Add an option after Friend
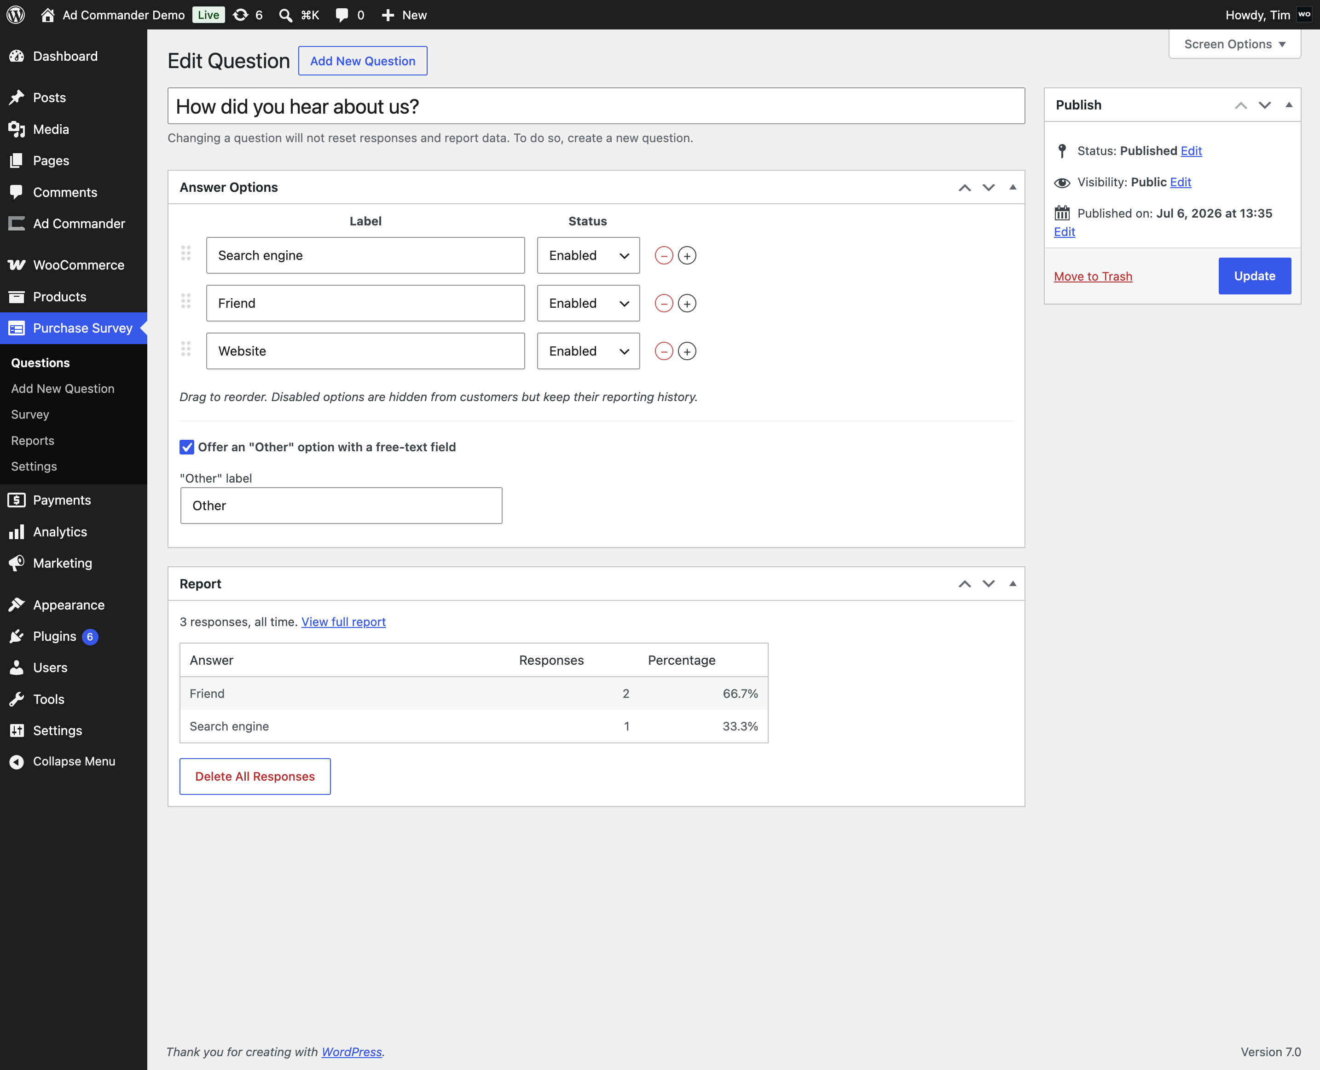The image size is (1320, 1070). tap(687, 303)
